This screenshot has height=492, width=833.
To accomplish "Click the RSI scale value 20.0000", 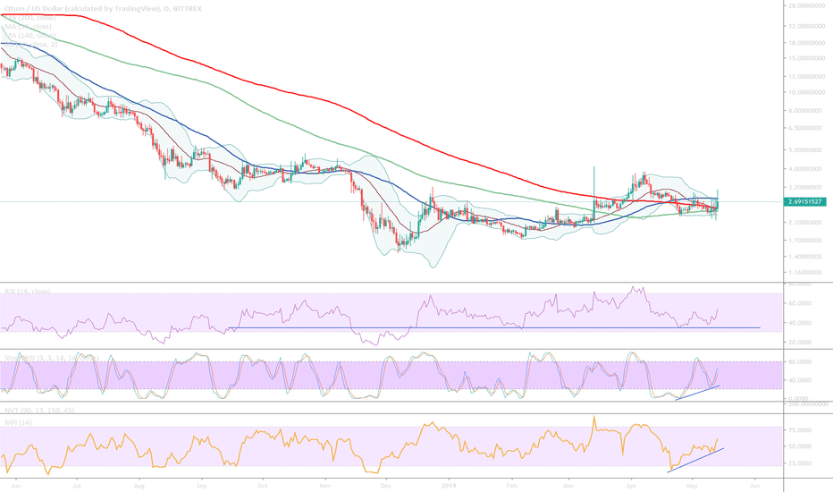I will pos(800,342).
